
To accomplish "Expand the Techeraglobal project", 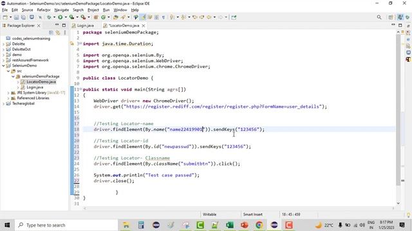I will pyautogui.click(x=3, y=103).
